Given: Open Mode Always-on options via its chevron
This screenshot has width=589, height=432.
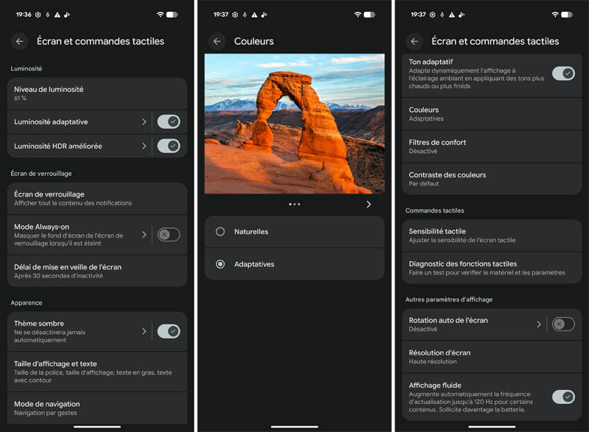Looking at the screenshot, I should (144, 235).
